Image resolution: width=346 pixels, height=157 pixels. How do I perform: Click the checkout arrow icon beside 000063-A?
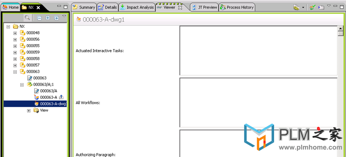point(61,97)
